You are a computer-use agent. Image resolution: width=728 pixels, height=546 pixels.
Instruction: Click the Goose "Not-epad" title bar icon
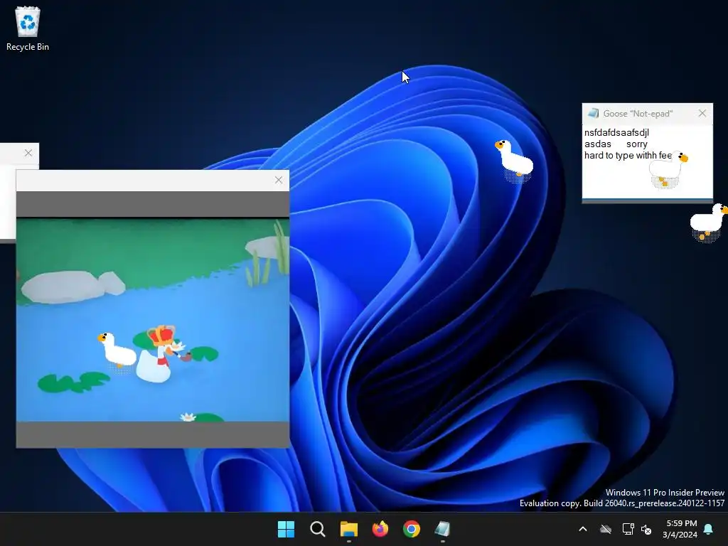coord(593,113)
